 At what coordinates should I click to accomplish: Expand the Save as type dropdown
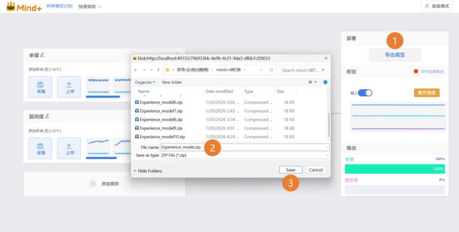[x=327, y=155]
